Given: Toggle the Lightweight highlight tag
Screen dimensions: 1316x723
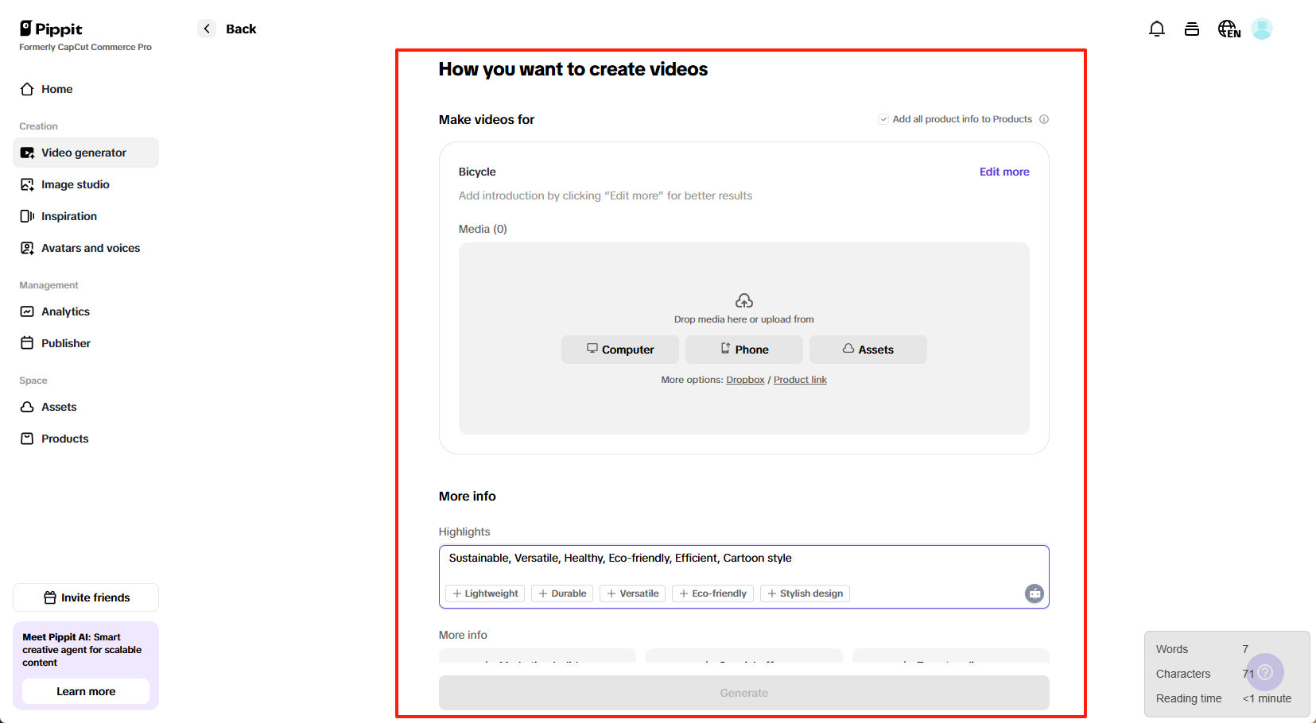Looking at the screenshot, I should point(484,593).
